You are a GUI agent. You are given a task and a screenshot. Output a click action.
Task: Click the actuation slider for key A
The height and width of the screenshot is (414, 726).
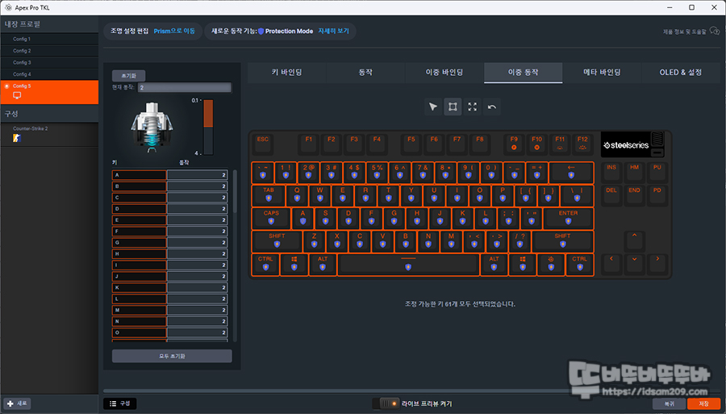point(197,175)
